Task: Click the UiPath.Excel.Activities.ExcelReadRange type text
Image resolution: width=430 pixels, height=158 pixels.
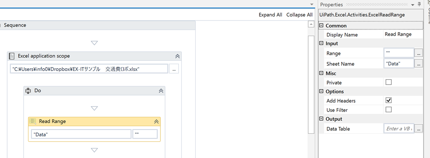Action: tap(362, 15)
